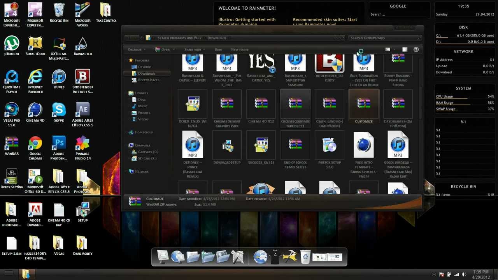This screenshot has height=280, width=498.
Task: Click the Explorer refresh button
Action: pyautogui.click(x=342, y=38)
